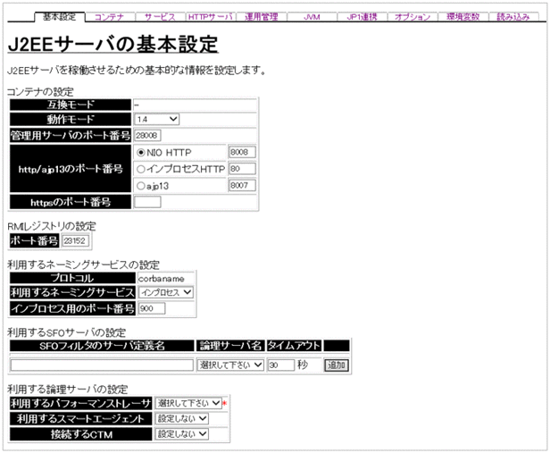Image resolution: width=550 pixels, height=453 pixels.
Task: Open the 利用するスマートエージェント dropdown
Action: [182, 418]
